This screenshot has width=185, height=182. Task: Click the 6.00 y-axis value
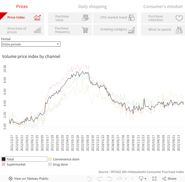5,92
